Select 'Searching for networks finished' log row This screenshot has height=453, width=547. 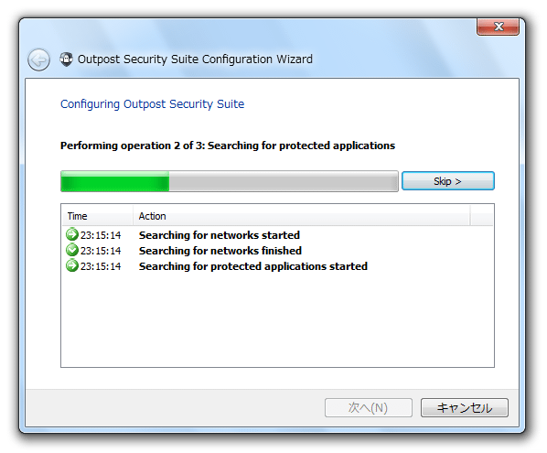click(277, 251)
